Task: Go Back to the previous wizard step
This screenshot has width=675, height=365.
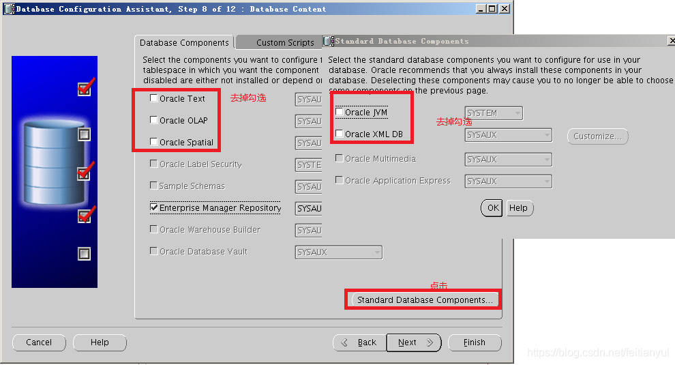Action: click(x=360, y=342)
